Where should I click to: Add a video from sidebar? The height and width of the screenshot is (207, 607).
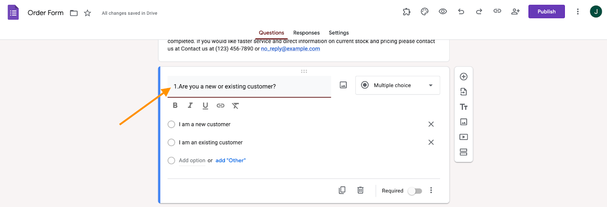point(464,137)
